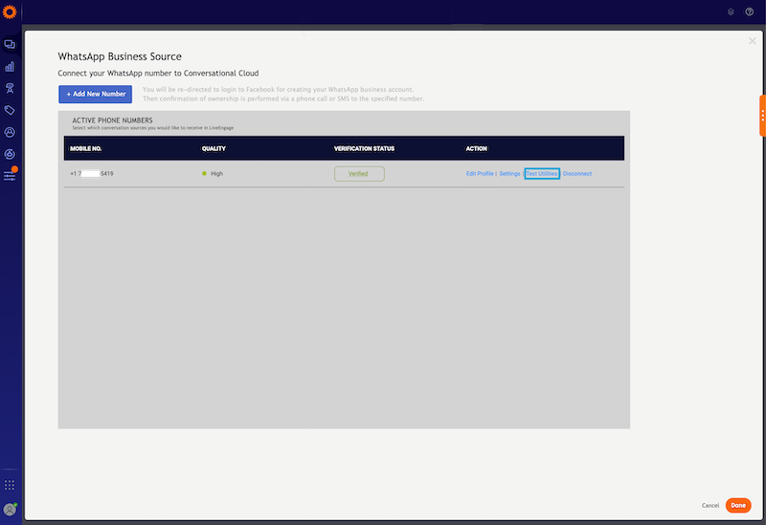Open the conversations chat bubbles icon

(10, 44)
